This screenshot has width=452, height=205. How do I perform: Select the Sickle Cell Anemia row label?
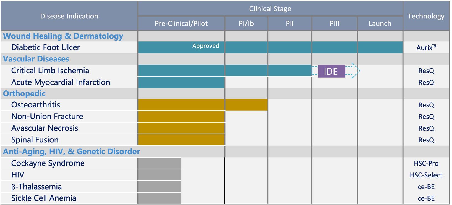click(x=44, y=198)
